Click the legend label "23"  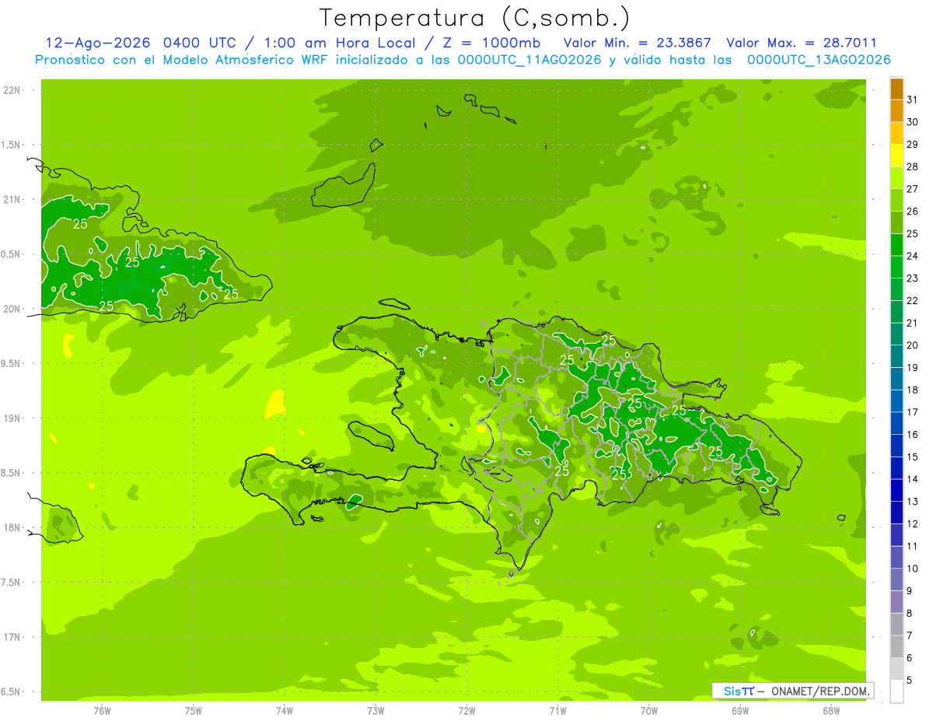[x=913, y=278]
